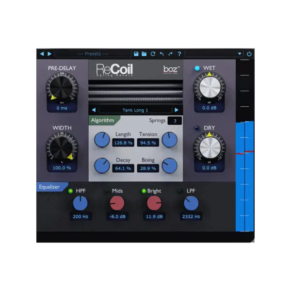Image resolution: width=291 pixels, height=291 pixels.
Task: Click the PRE-DELAY knob
Action: pos(61,87)
